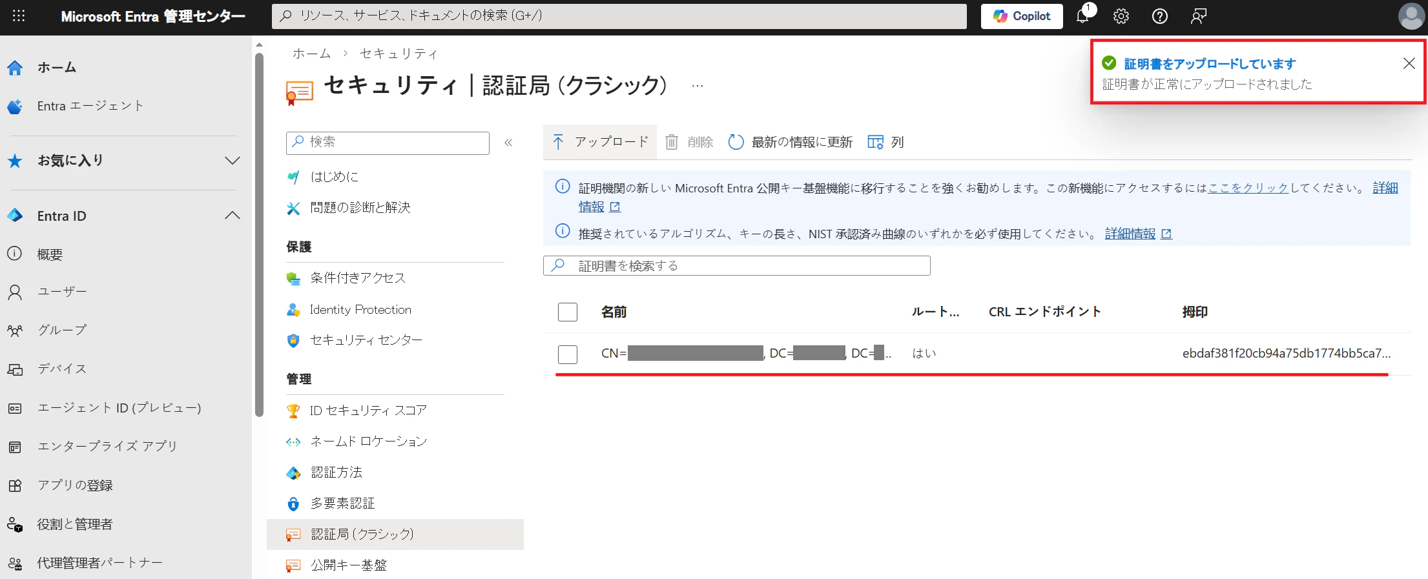
Task: Open the account avatar menu
Action: 1411,16
